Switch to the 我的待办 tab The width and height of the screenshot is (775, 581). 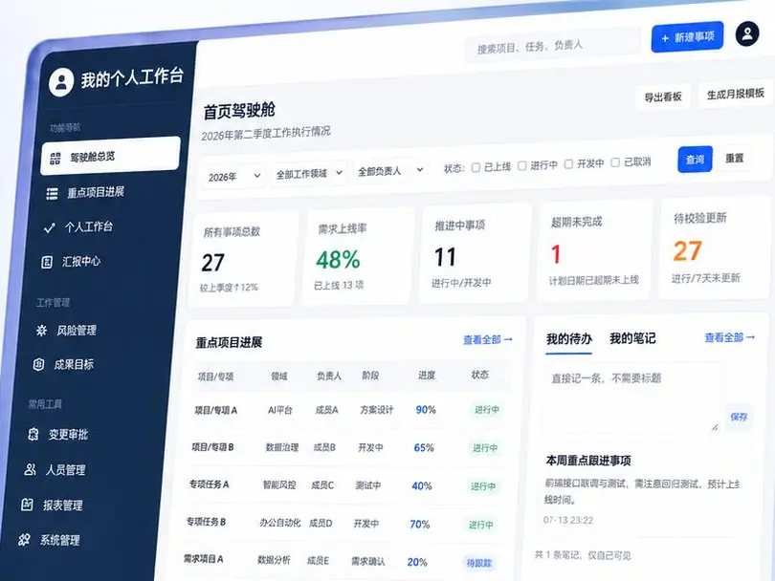click(569, 339)
